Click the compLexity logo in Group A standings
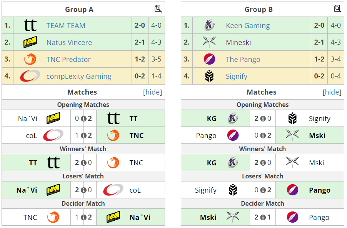The height and width of the screenshot is (228, 347). (30, 76)
